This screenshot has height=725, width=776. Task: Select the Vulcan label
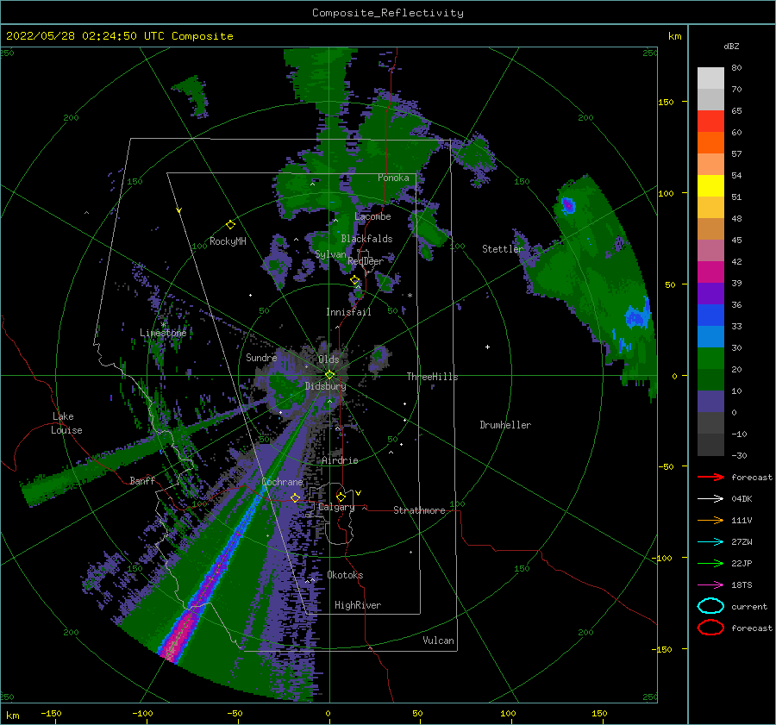(438, 641)
